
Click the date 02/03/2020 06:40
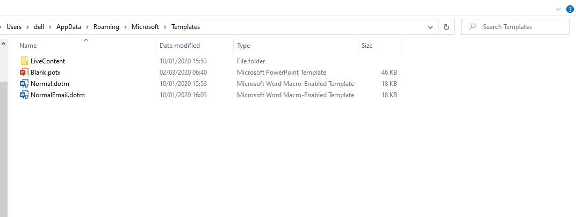(x=183, y=73)
